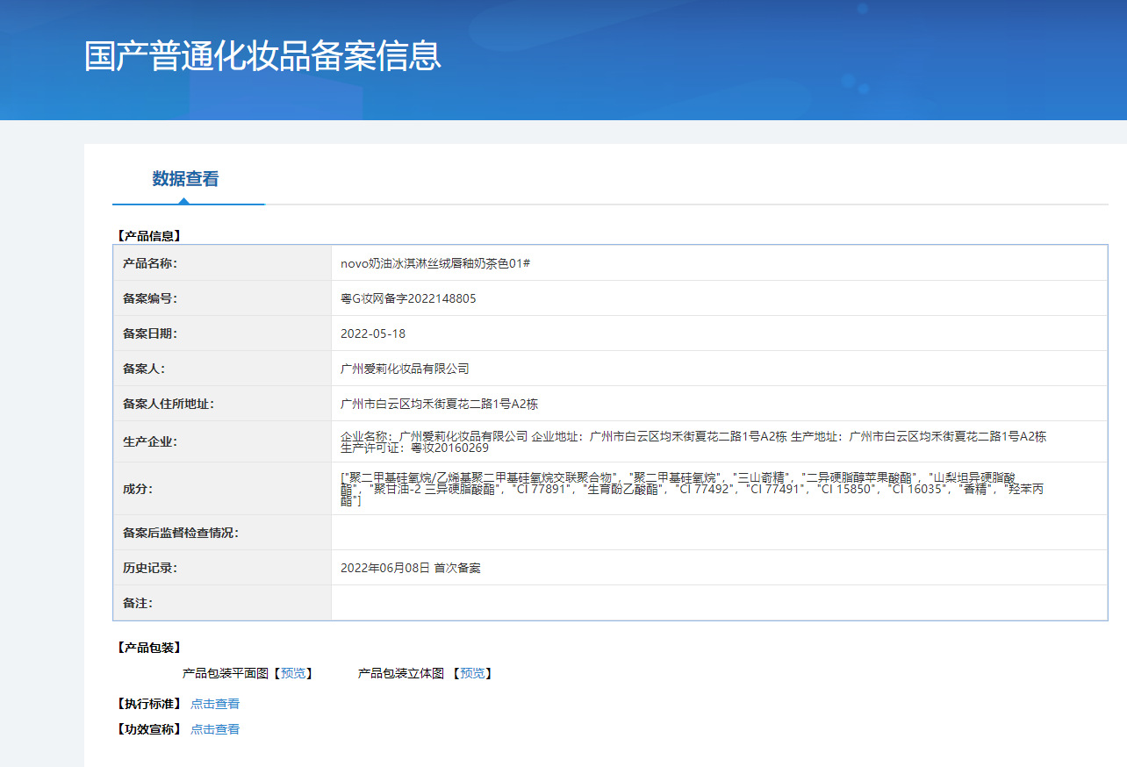The width and height of the screenshot is (1127, 767).
Task: Click the 历史记录 entry 2022年06月08日 首次备案
Action: point(411,568)
